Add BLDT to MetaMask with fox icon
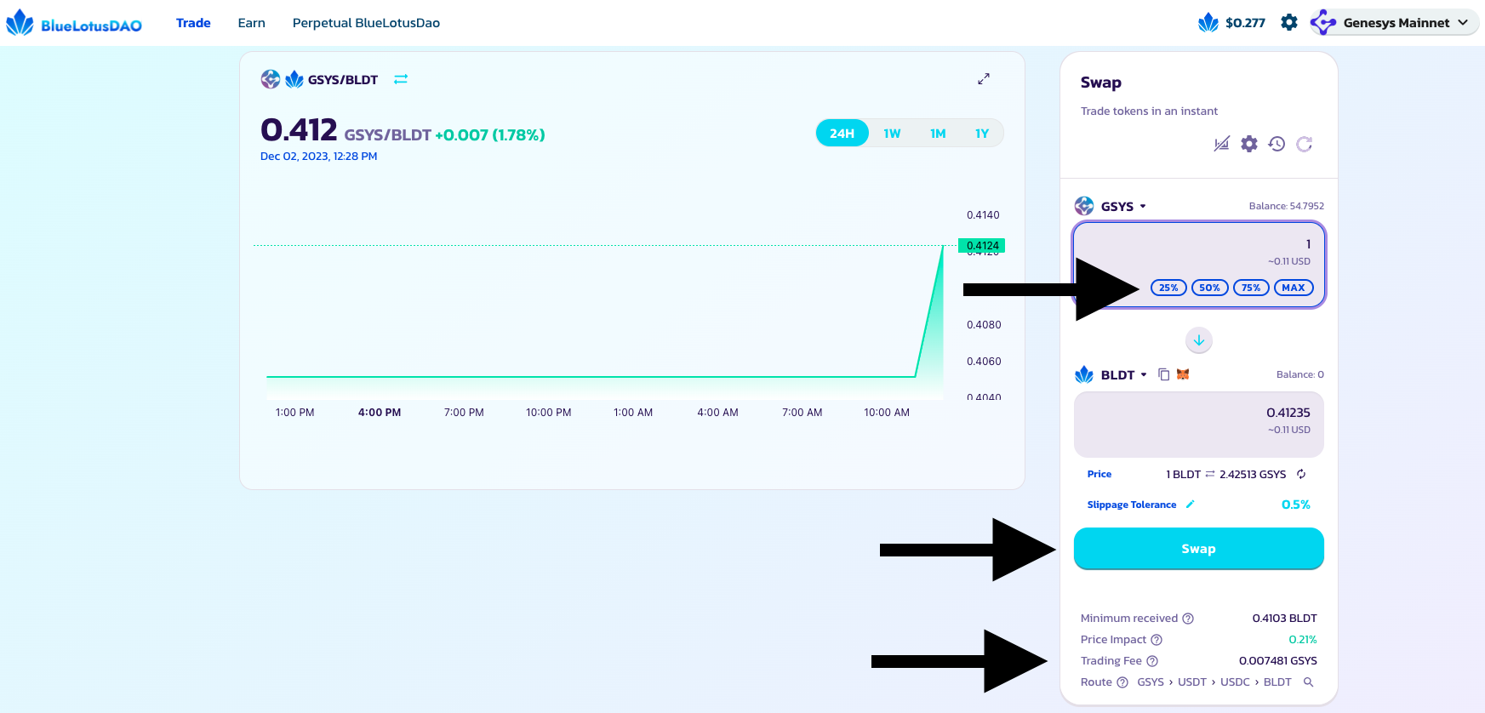Image resolution: width=1485 pixels, height=713 pixels. tap(1183, 374)
